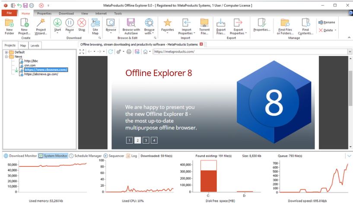Viewport: 353px width, 203px height.
Task: Open the Site Map tool
Action: pos(95,26)
